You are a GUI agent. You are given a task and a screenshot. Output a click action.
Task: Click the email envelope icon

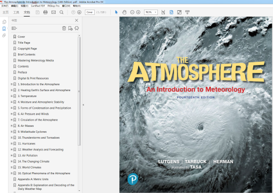point(54,12)
